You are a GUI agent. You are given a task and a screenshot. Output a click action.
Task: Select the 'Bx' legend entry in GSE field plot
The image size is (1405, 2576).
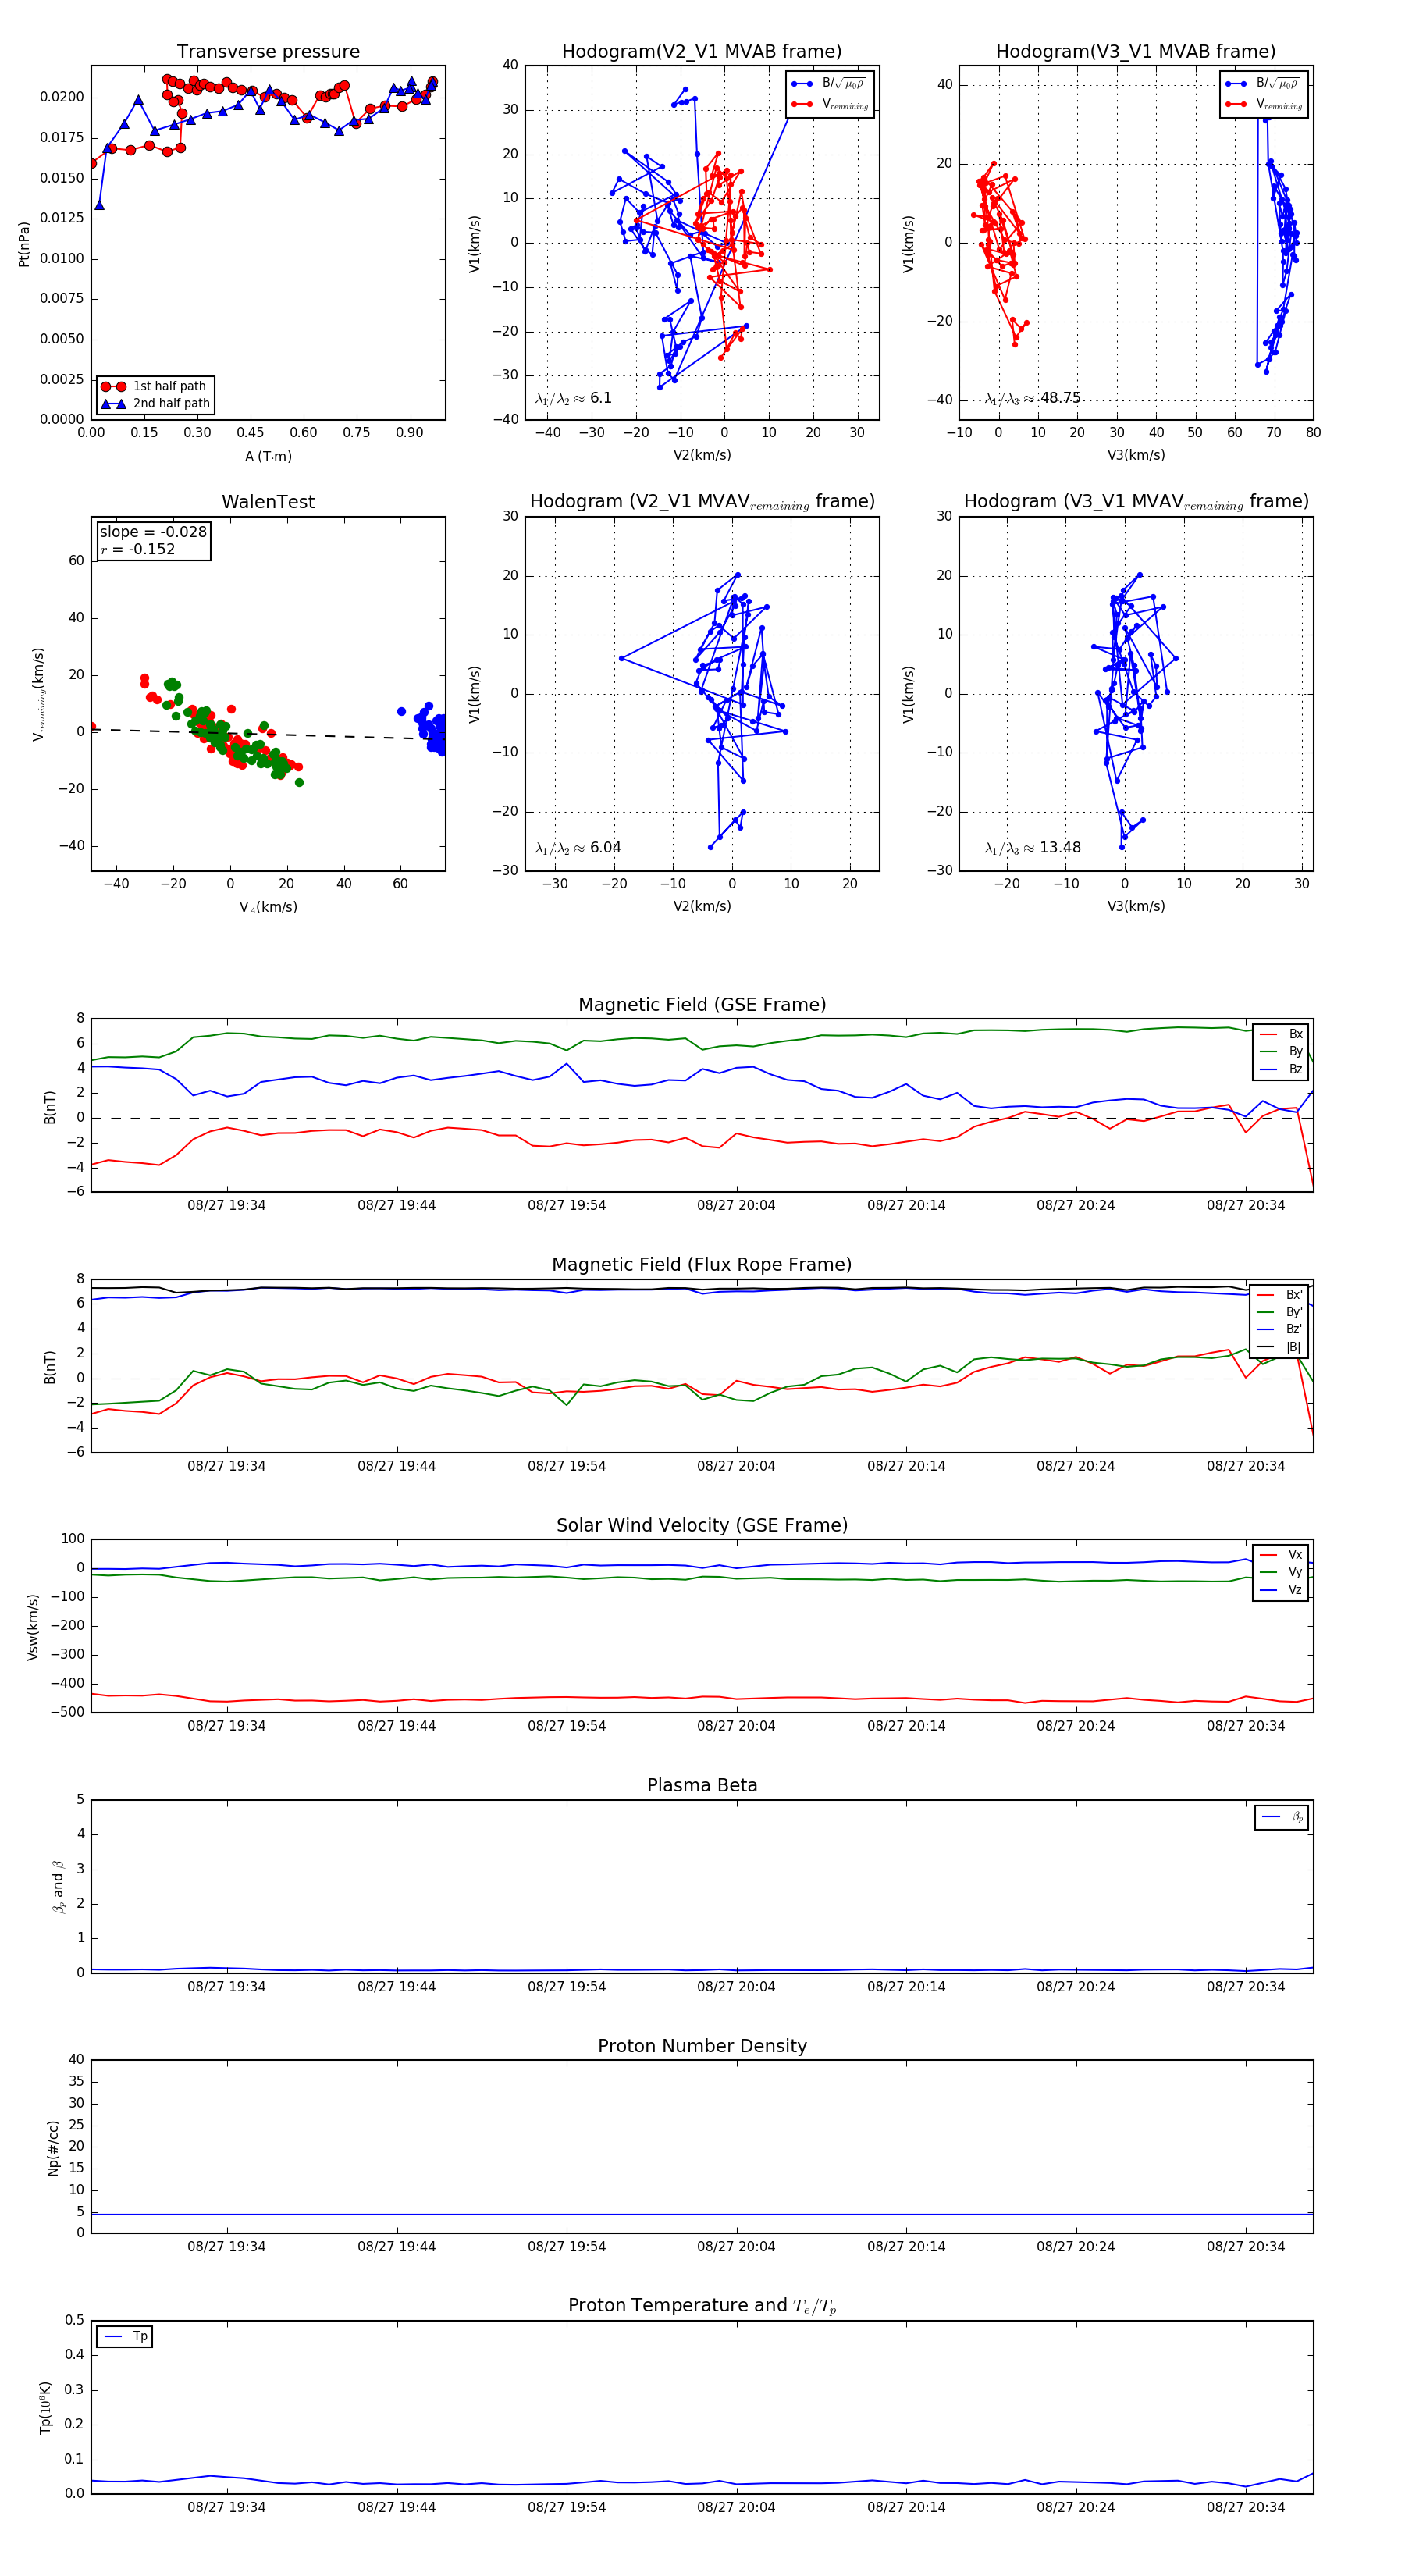(x=1281, y=1034)
